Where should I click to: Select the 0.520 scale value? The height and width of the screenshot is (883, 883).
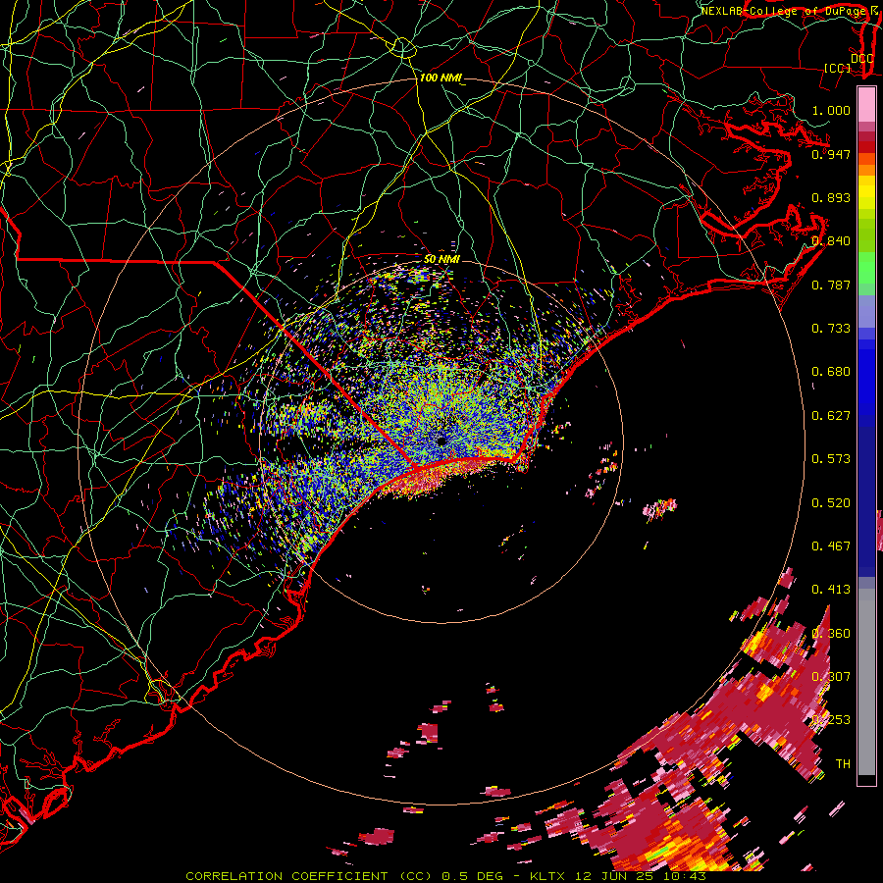pos(831,502)
